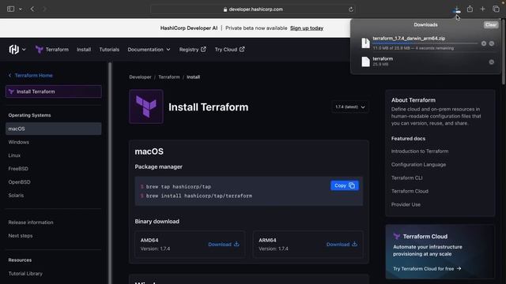The height and width of the screenshot is (284, 506).
Task: Click the Terraform breadcrumb
Action: (169, 77)
